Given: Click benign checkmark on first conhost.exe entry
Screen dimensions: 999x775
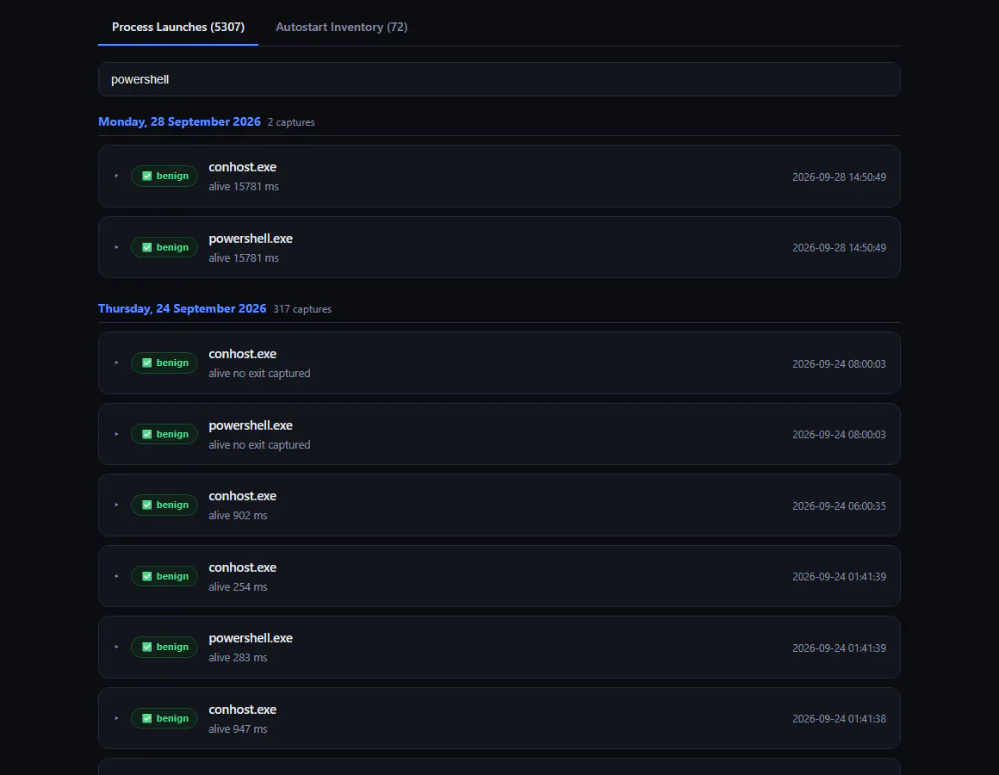Looking at the screenshot, I should coord(147,176).
